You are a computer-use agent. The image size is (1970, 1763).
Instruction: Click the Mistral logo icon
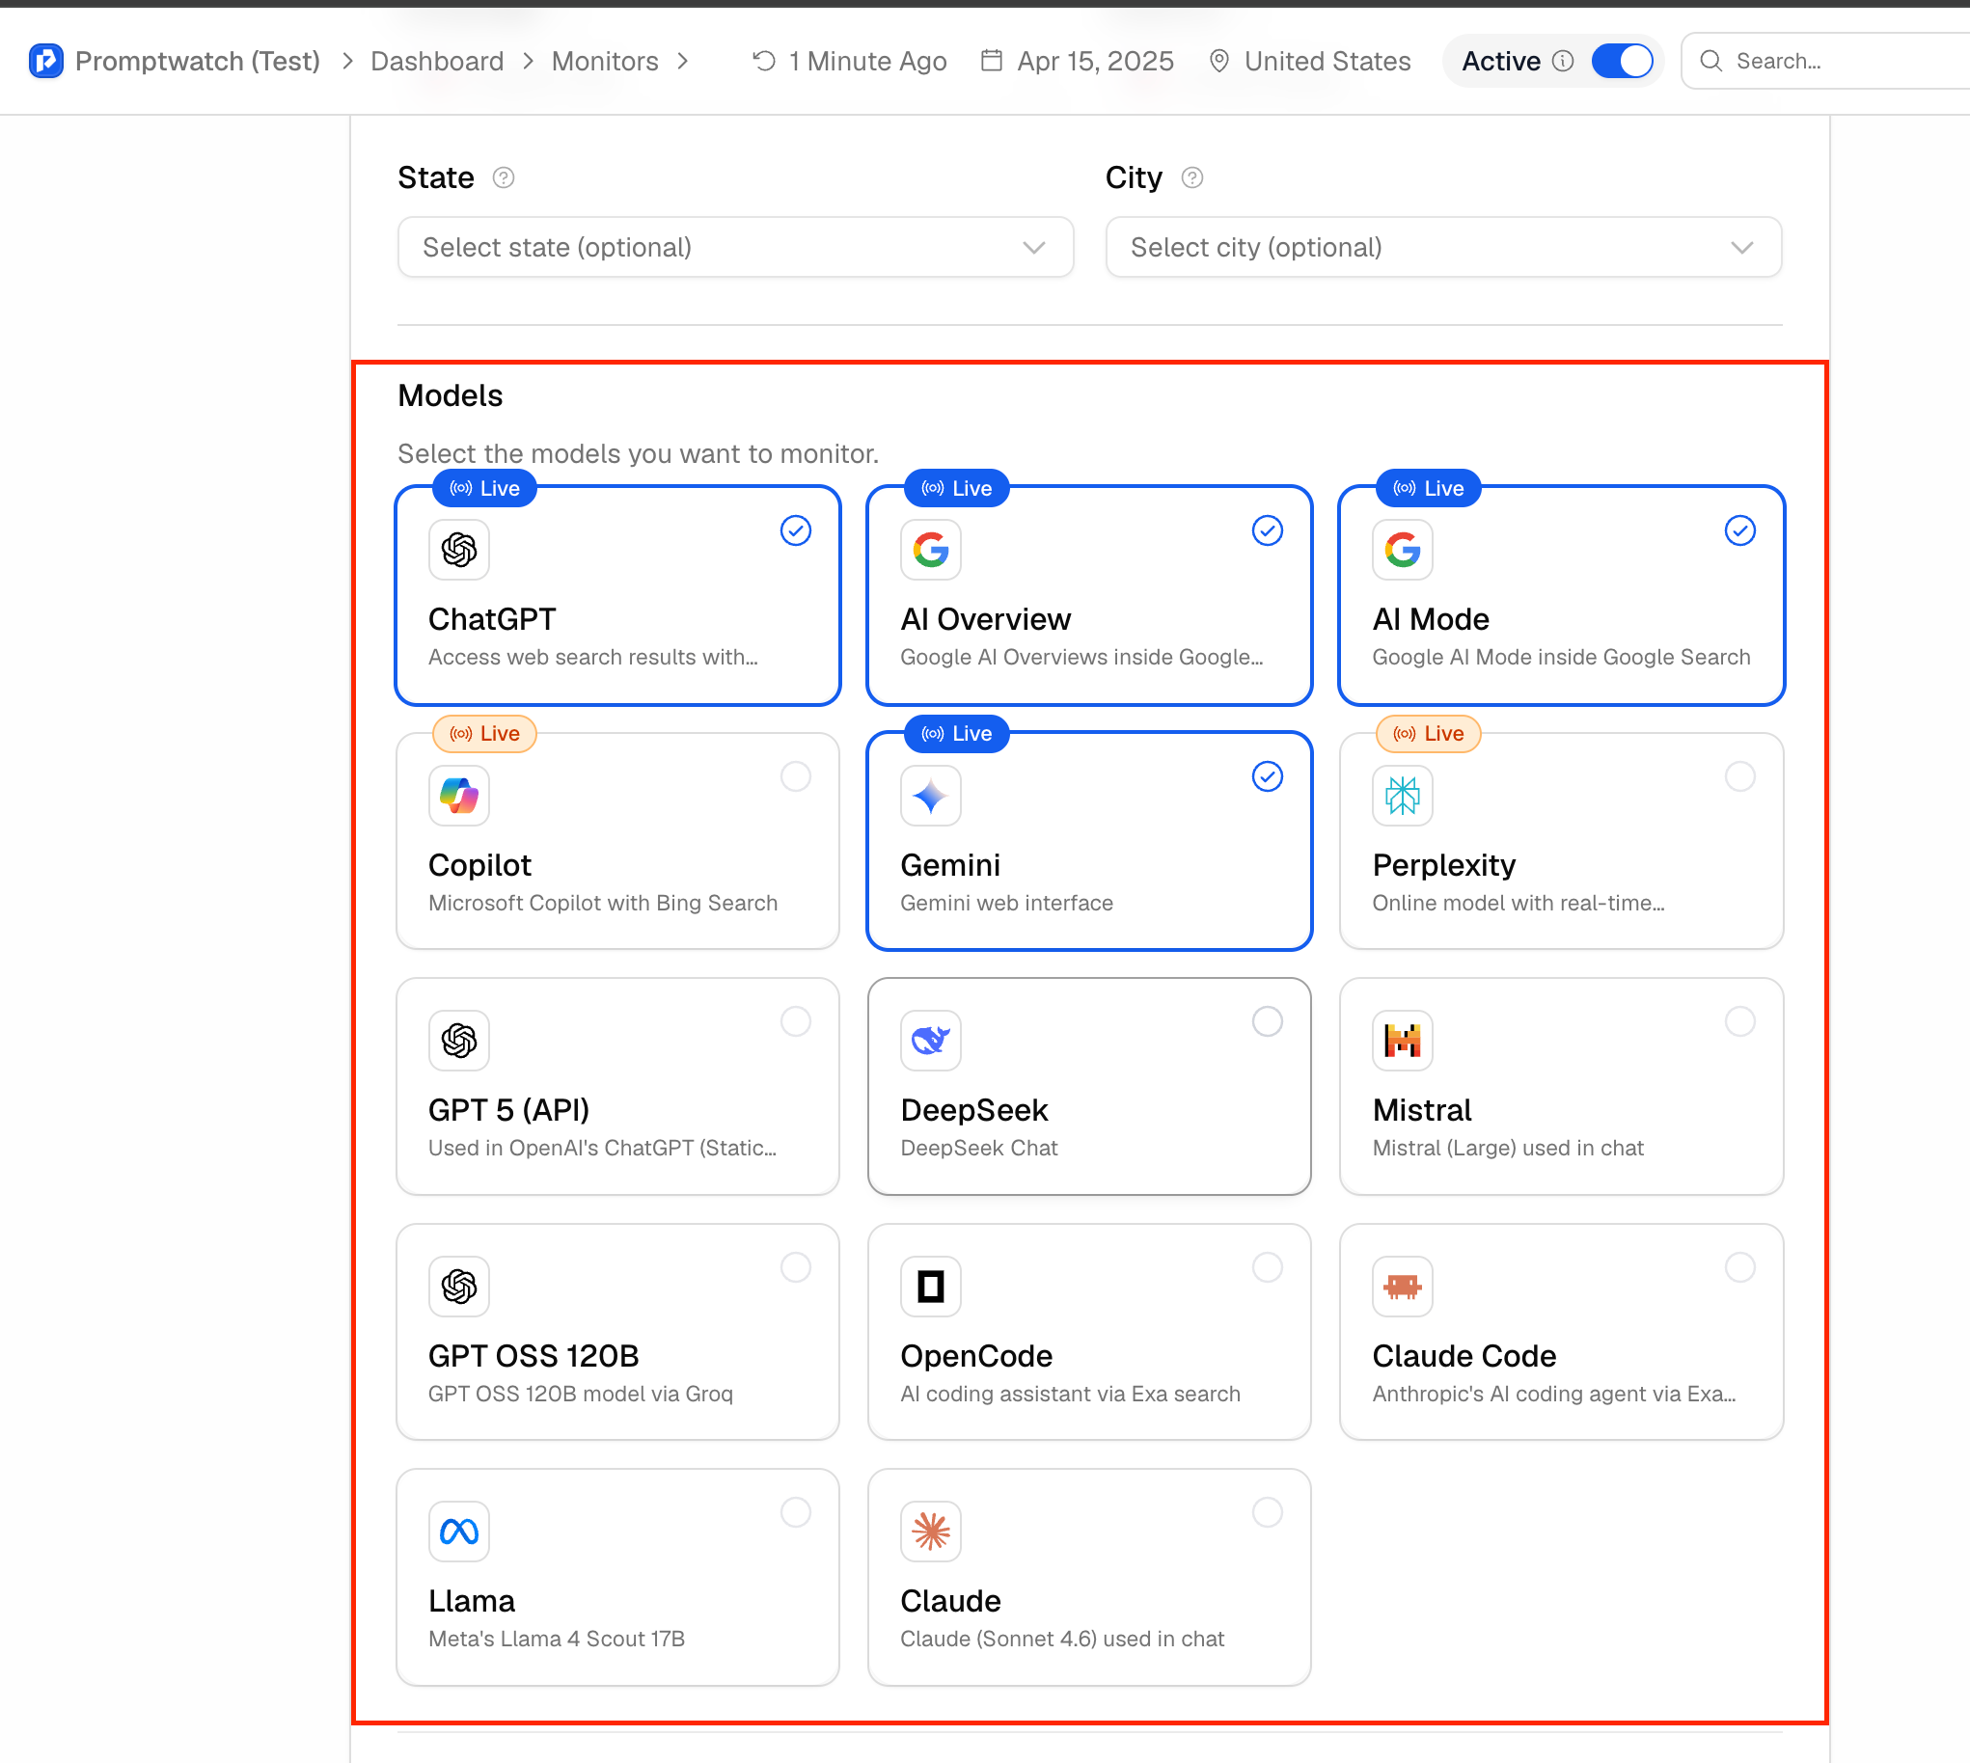1403,1042
